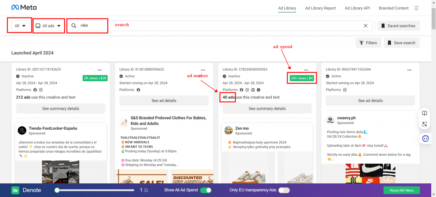Screen dimensions: 436x197
Task: Click the Meta logo
Action: pyautogui.click(x=24, y=8)
